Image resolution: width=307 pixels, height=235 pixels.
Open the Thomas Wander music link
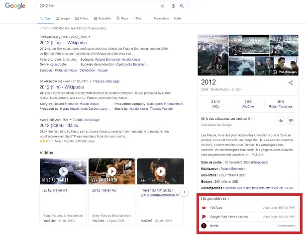[x=161, y=109]
